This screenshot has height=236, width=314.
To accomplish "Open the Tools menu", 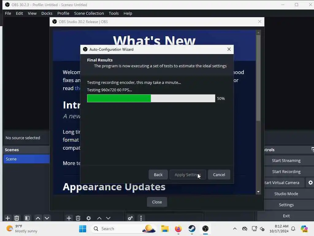I will tap(114, 13).
